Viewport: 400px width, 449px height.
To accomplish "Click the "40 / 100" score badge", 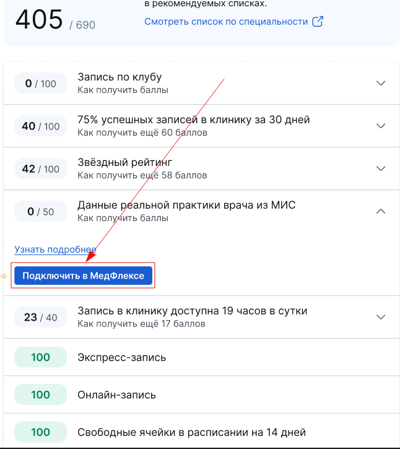I will tap(40, 126).
